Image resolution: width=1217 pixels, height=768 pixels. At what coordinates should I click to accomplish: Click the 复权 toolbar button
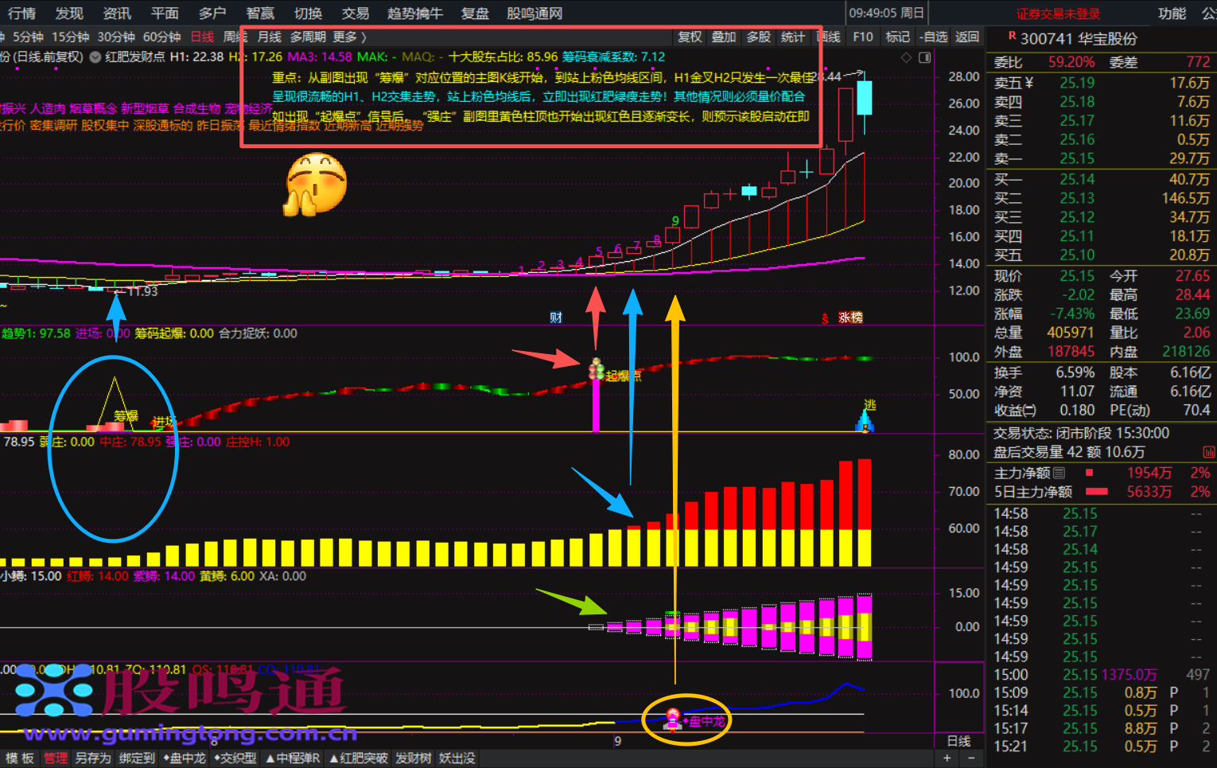coord(690,37)
